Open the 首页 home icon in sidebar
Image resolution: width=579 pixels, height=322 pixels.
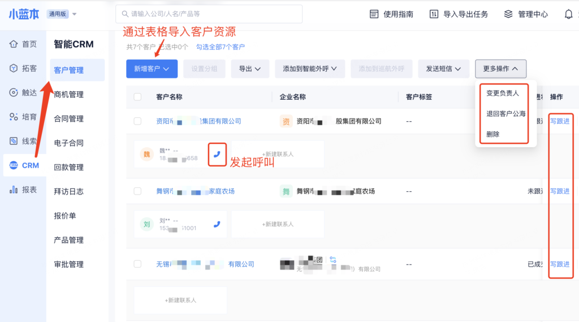click(x=14, y=44)
